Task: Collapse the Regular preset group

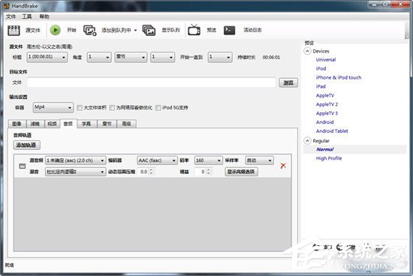Action: 307,141
